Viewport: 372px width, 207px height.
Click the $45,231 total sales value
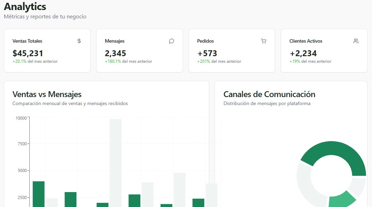point(28,53)
